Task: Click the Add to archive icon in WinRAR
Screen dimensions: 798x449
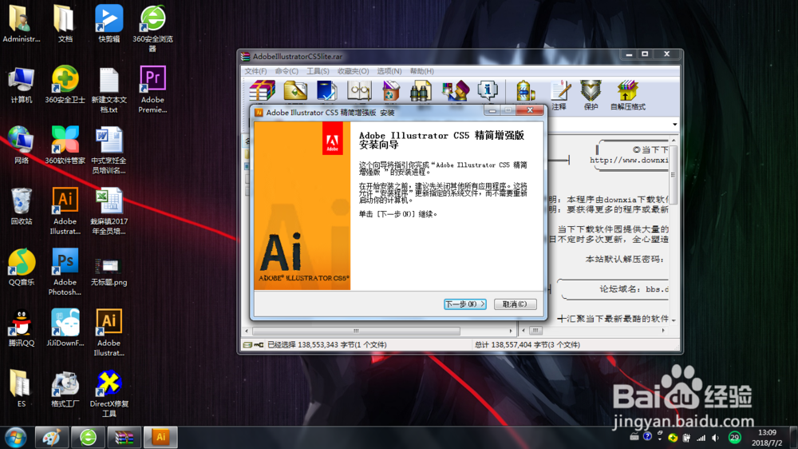Action: (263, 91)
